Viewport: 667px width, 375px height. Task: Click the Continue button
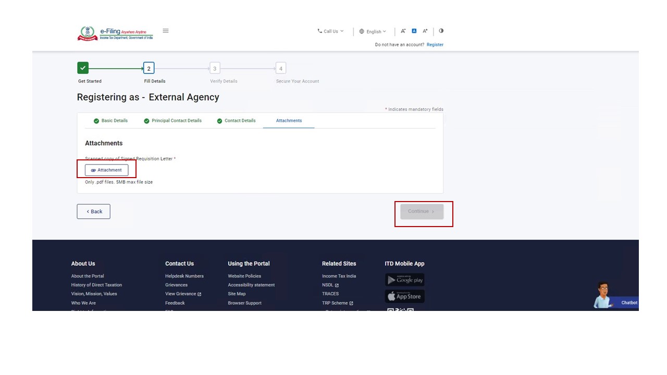(x=422, y=211)
